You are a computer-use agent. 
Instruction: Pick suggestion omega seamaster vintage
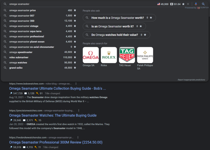point(24,26)
